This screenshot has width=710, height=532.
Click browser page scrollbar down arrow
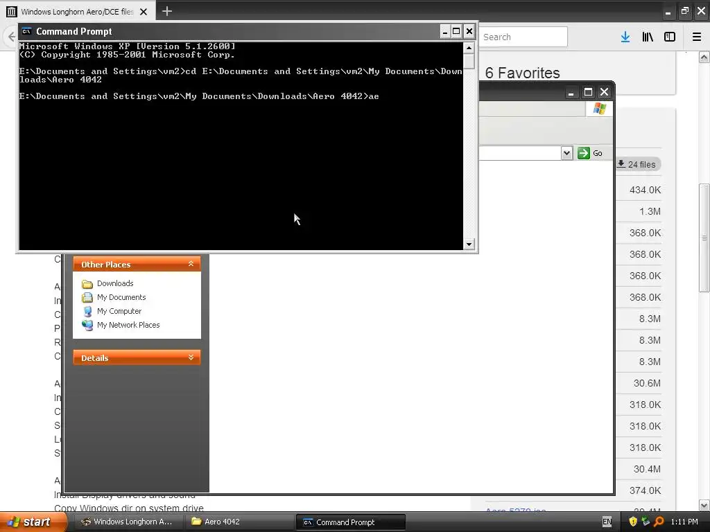[704, 505]
